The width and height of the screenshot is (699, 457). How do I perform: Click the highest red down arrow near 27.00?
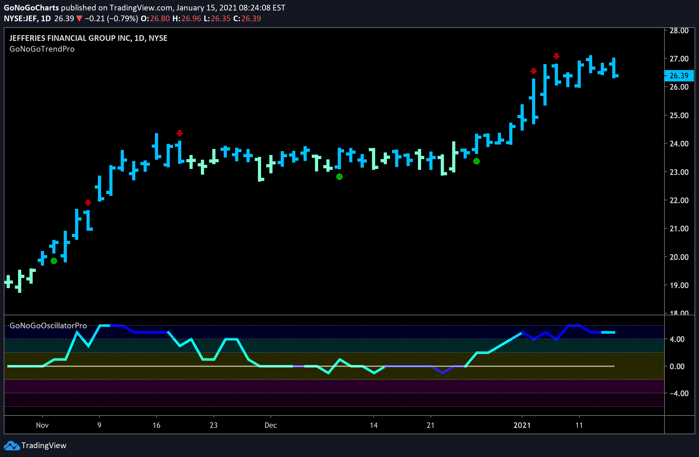click(556, 56)
